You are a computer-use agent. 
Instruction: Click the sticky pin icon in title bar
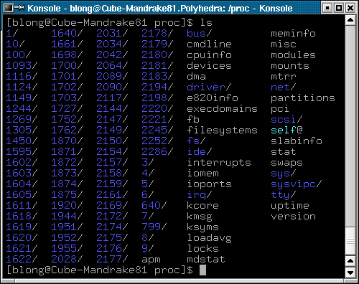point(19,8)
